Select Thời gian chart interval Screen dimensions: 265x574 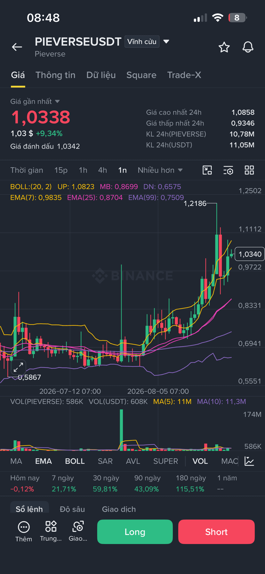click(27, 170)
